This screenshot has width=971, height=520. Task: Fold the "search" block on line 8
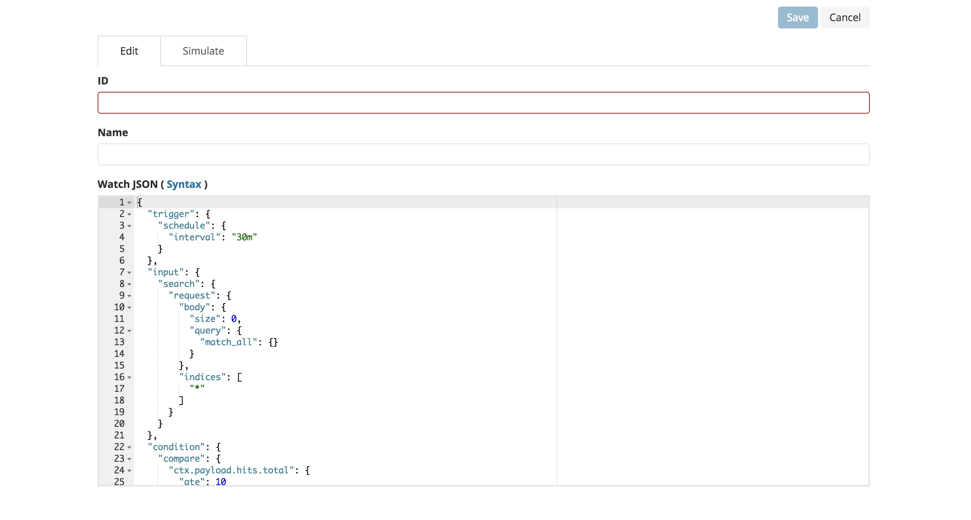point(129,284)
